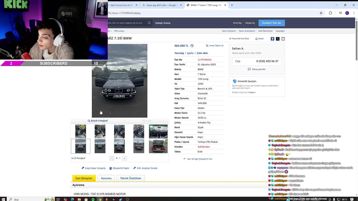This screenshot has height=201, width=358.
Task: Click Araç Hasar Sorgula link
Action: pyautogui.click(x=93, y=168)
